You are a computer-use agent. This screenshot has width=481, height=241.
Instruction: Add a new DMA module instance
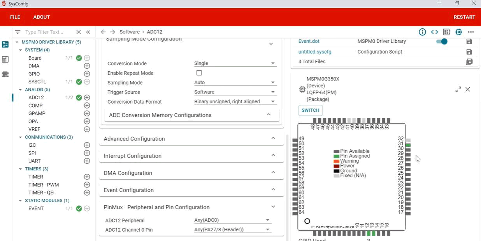(x=87, y=66)
